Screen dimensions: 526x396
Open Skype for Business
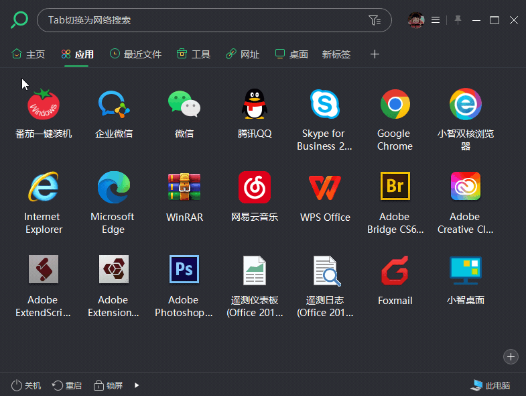[325, 104]
